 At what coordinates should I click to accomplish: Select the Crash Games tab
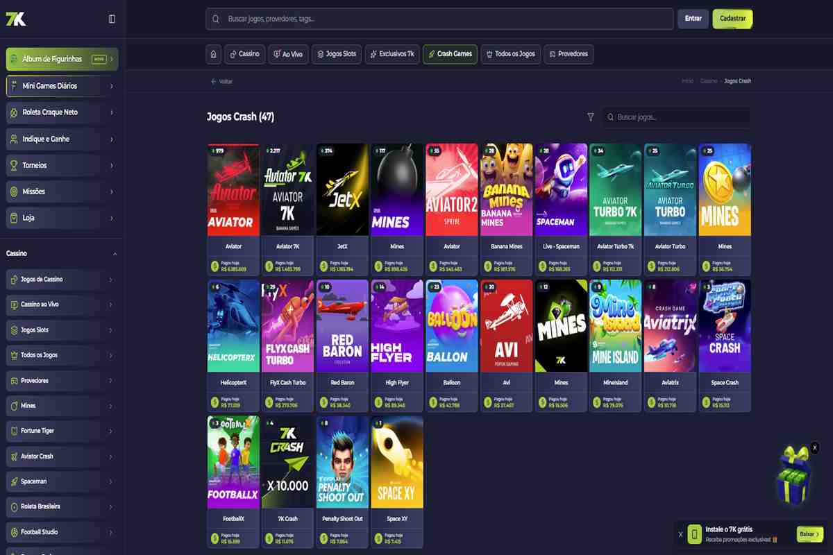click(450, 54)
